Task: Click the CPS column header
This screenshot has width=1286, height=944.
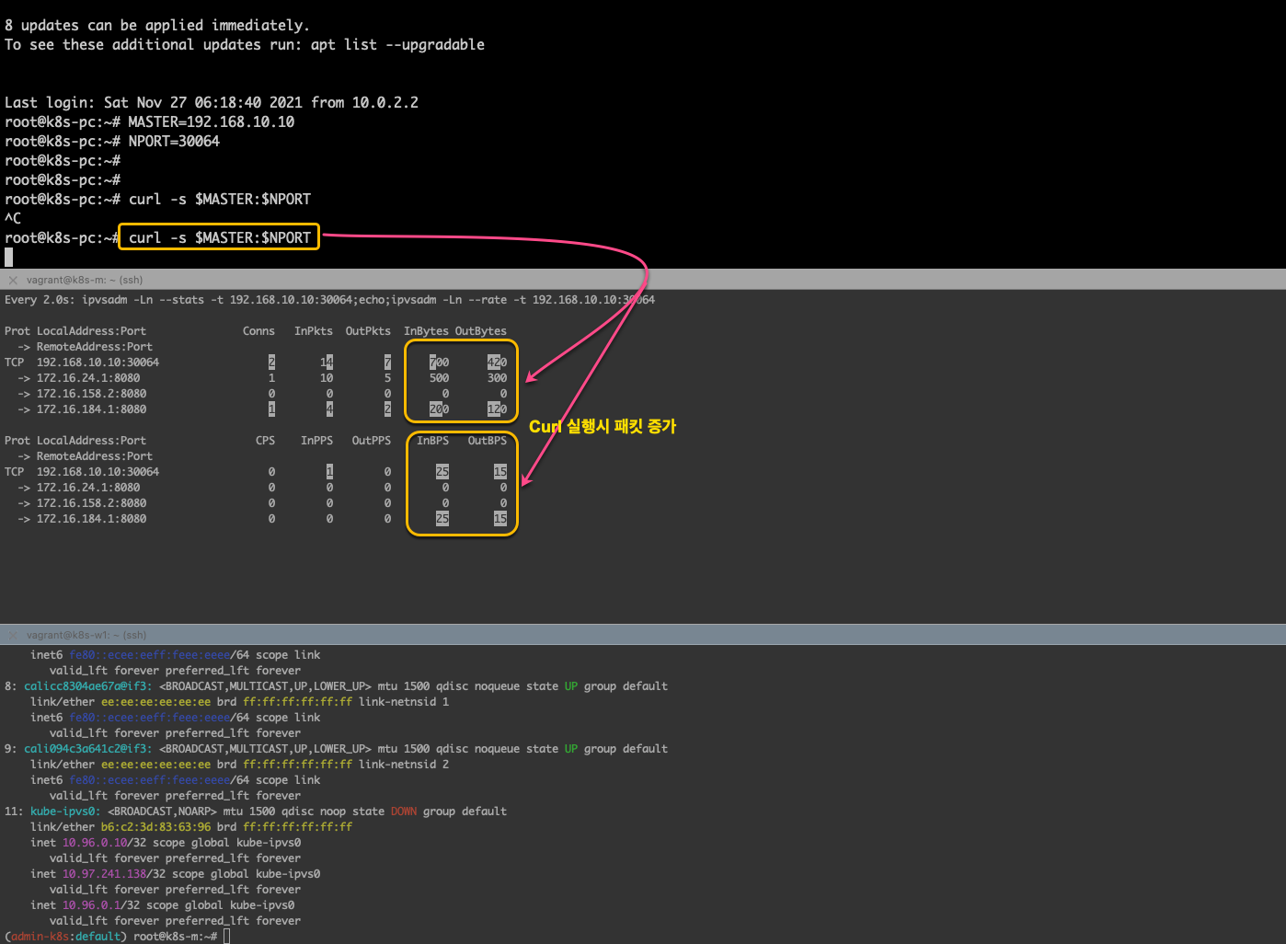Action: tap(265, 441)
